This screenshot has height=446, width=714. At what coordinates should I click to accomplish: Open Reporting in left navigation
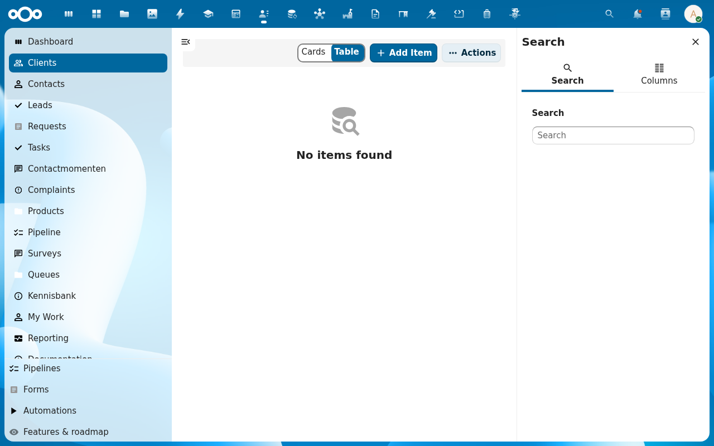tap(88, 338)
